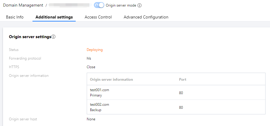Click the Domain Management breadcrumb link
Viewport: 270px width, 126px height.
click(23, 5)
